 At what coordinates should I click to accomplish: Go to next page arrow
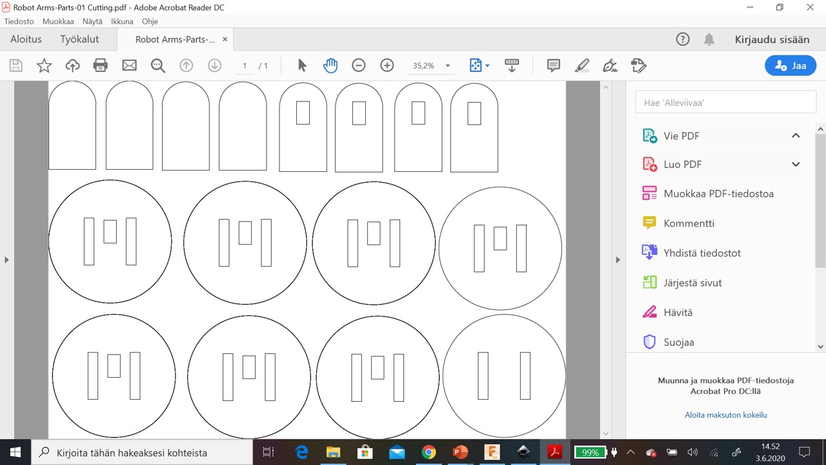(x=214, y=65)
